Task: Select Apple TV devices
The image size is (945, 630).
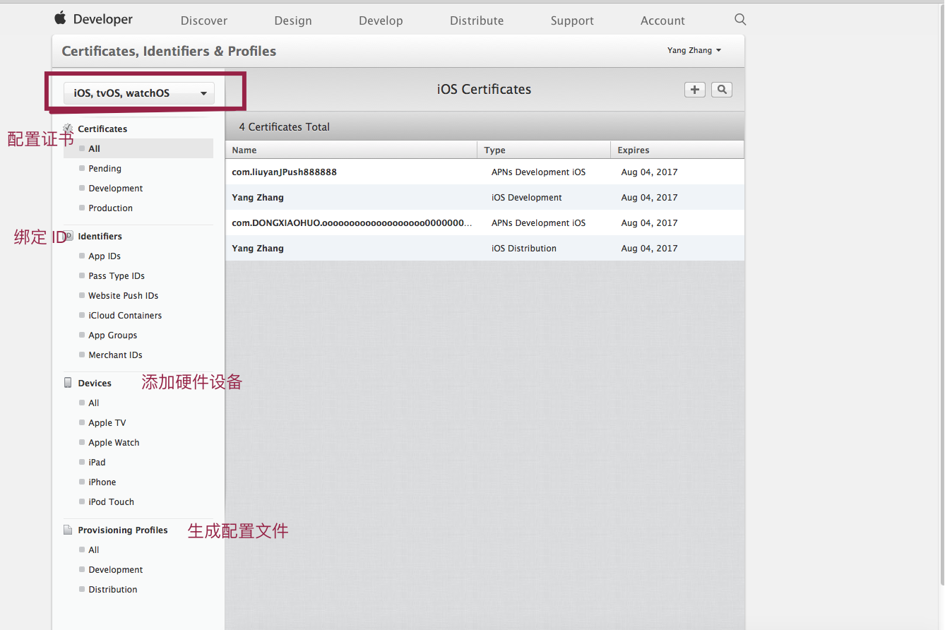Action: click(107, 422)
